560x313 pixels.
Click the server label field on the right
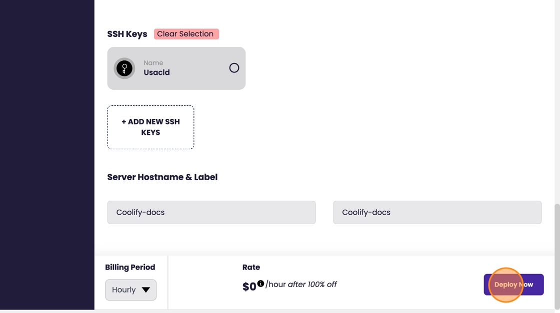[437, 212]
